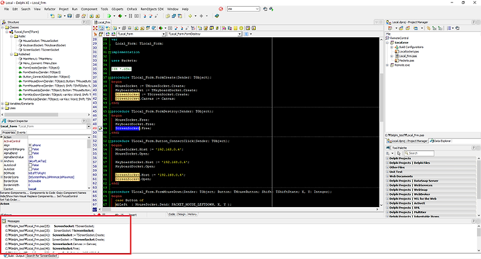Select LocalSocket.pas in Project Manager
Image resolution: width=481 pixels, height=259 pixels.
pos(409,52)
